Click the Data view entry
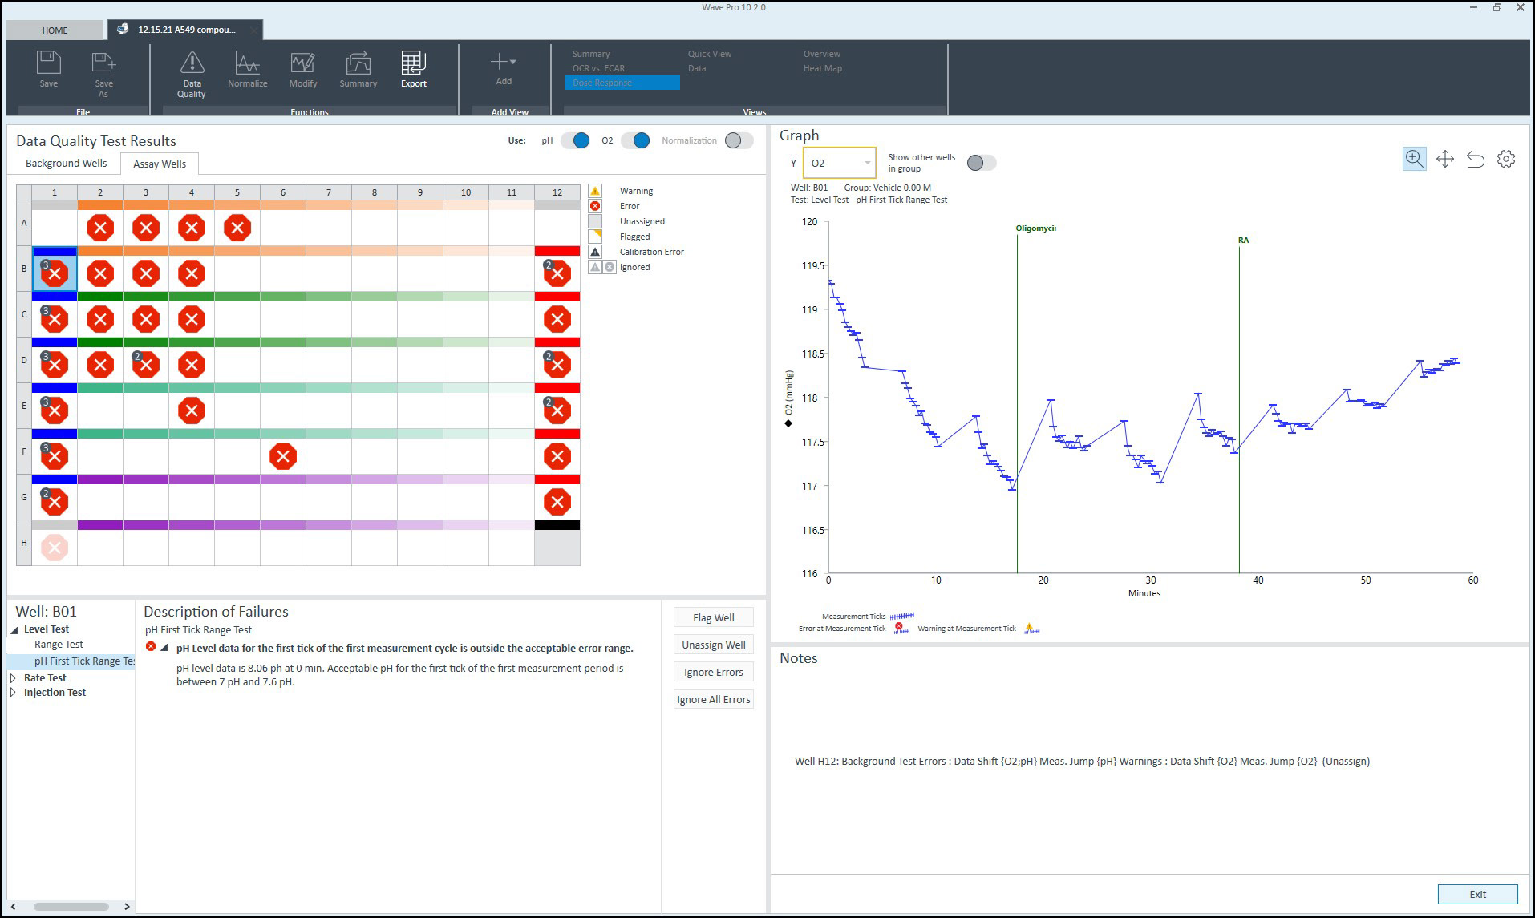Screen dimensions: 1535x918 click(x=697, y=68)
